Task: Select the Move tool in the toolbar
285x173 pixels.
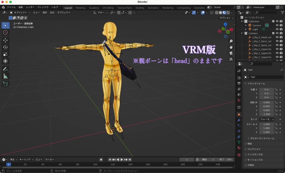Action: 5,40
